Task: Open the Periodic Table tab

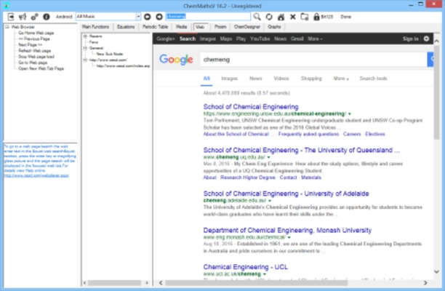Action: [155, 27]
